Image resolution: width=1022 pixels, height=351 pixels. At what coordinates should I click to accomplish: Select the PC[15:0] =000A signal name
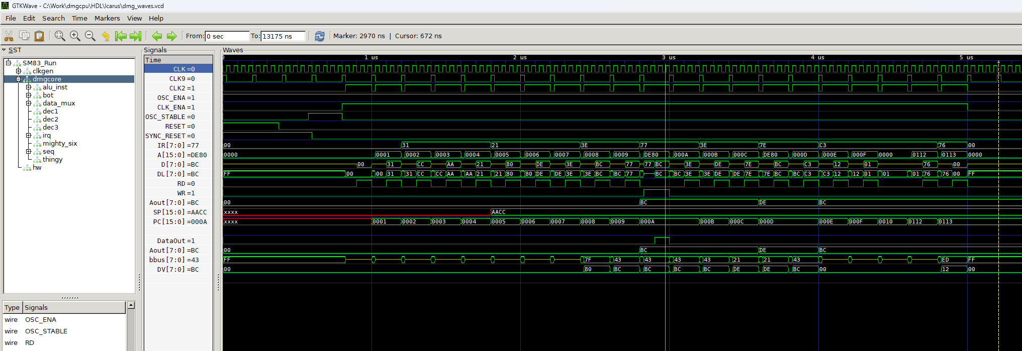(180, 221)
